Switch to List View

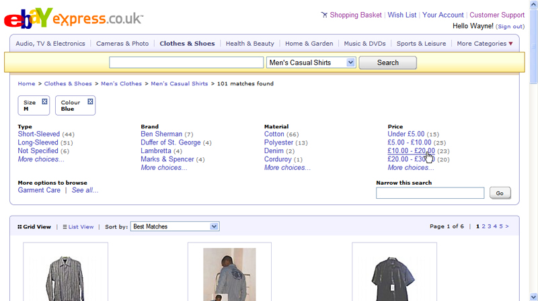coord(78,227)
